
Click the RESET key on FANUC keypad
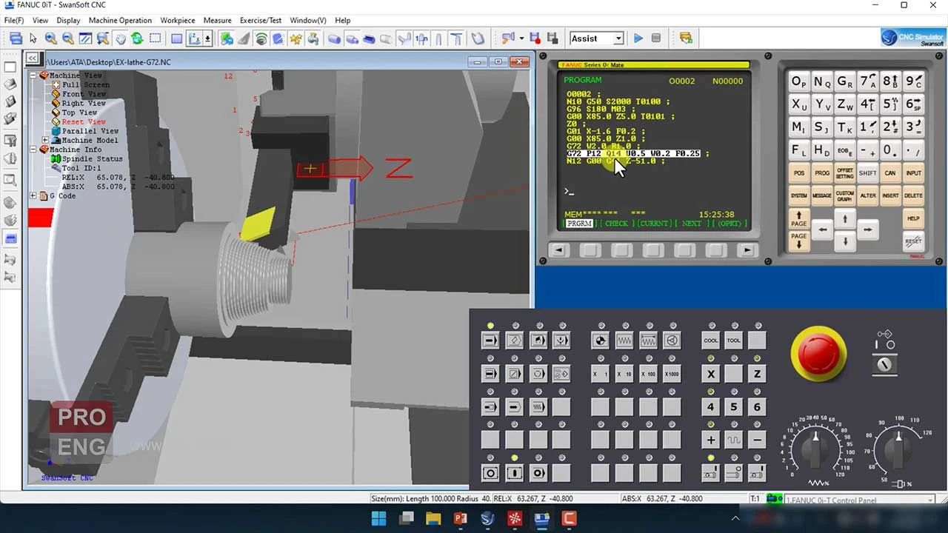(x=913, y=241)
